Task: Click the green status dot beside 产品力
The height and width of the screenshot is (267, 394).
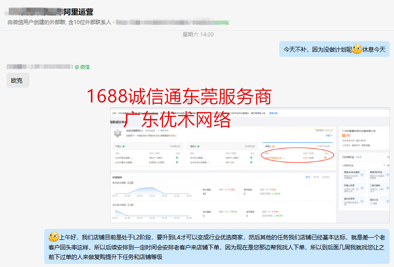Action: coord(124,146)
